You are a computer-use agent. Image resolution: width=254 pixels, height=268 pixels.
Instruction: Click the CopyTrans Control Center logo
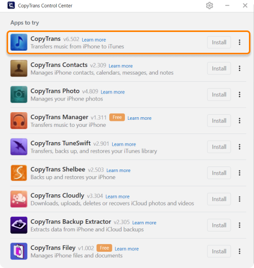(x=11, y=5)
